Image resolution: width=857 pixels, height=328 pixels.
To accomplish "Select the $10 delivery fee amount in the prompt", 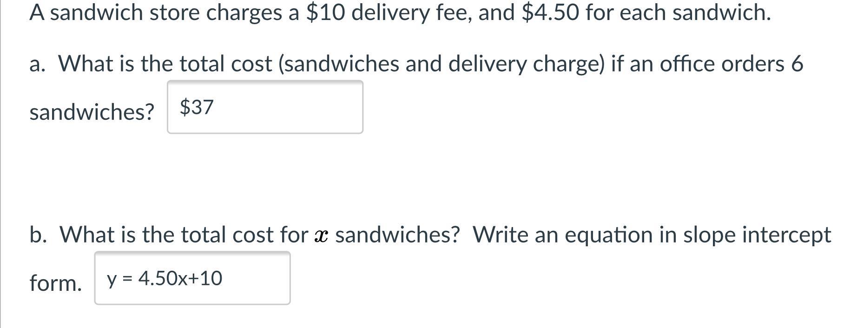I will pyautogui.click(x=326, y=13).
